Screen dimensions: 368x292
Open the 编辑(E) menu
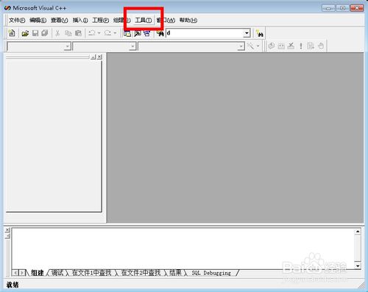(x=38, y=20)
